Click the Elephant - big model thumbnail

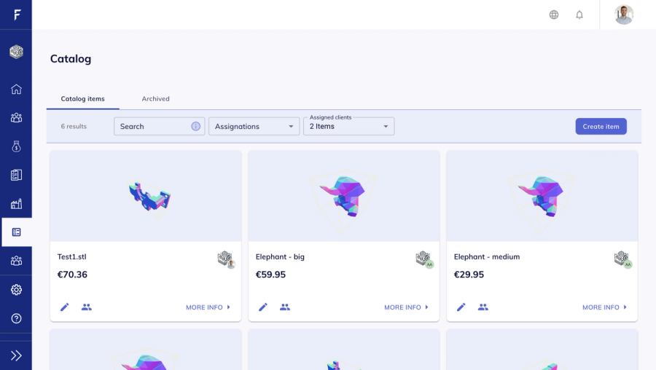344,196
